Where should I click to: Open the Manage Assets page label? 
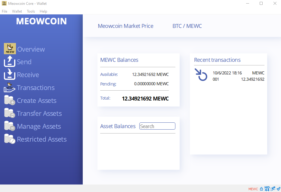(x=39, y=126)
